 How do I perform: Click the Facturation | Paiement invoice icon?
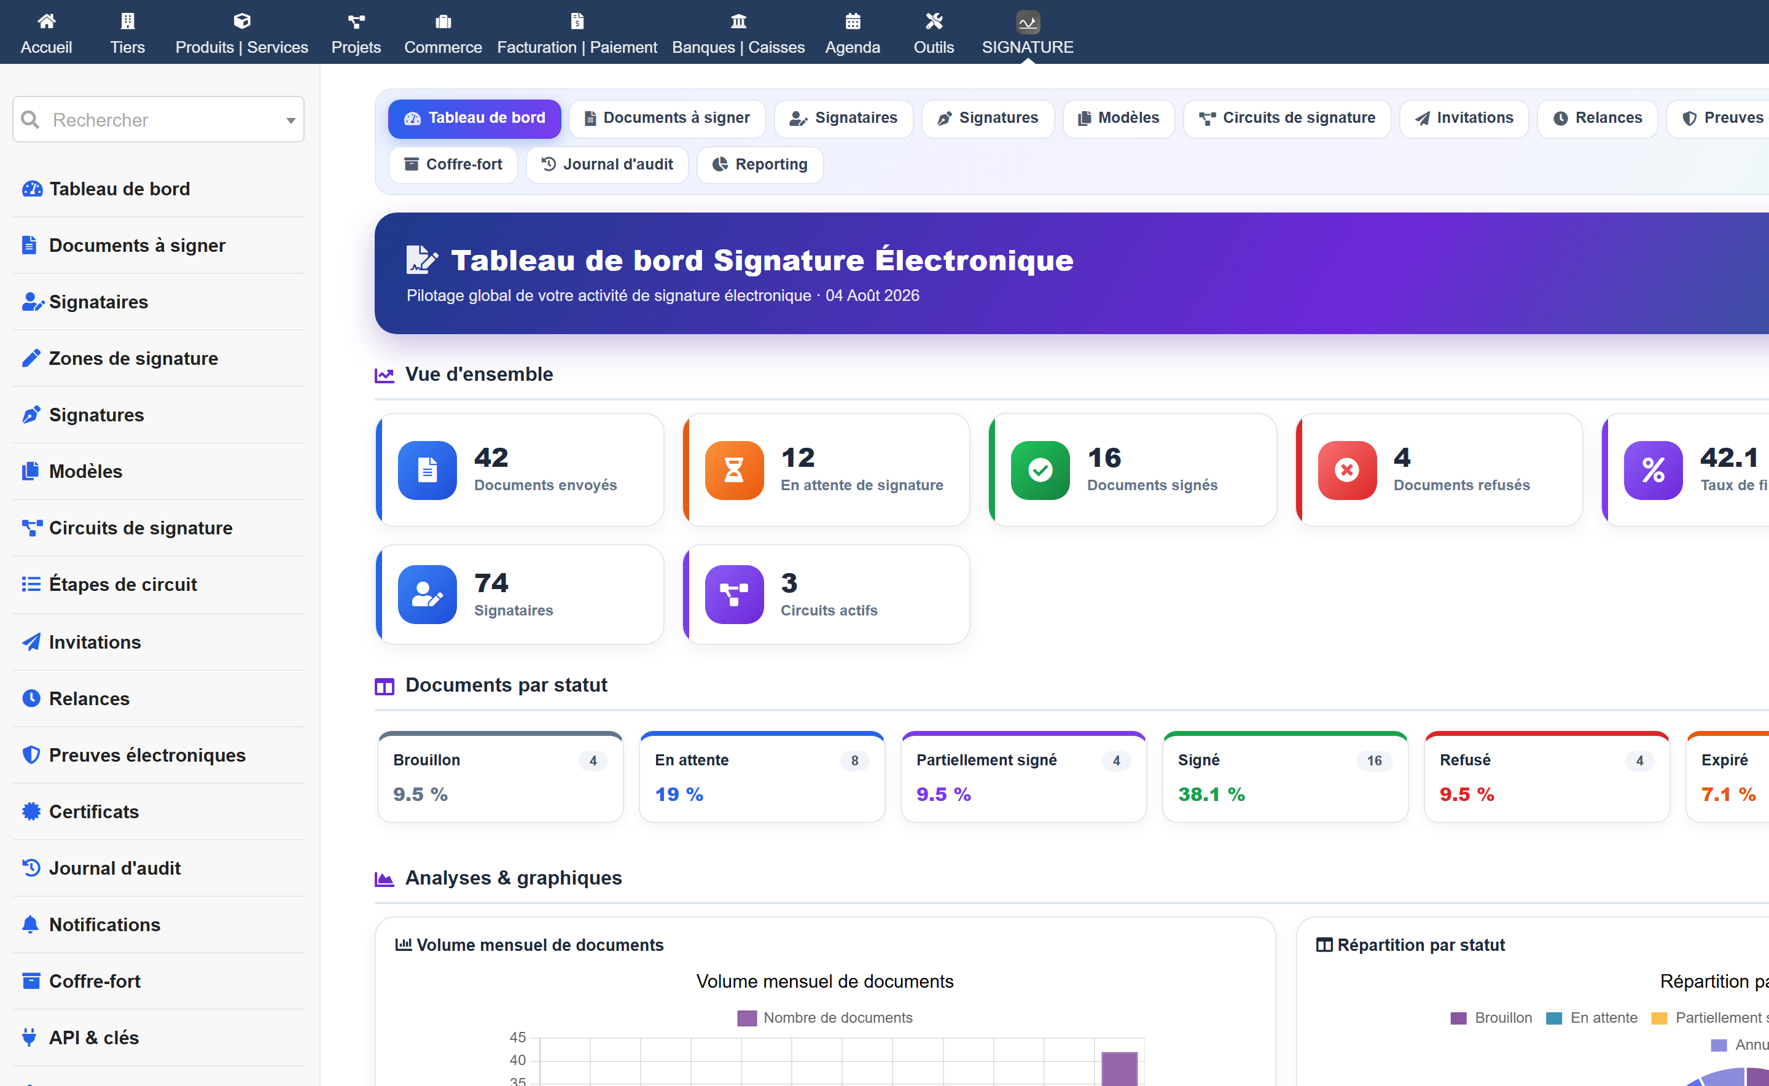pyautogui.click(x=577, y=21)
